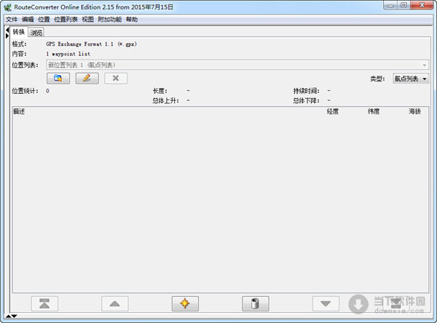This screenshot has width=437, height=323.
Task: Click the format text GPS Exchange Format 1.1
Action: (92, 44)
